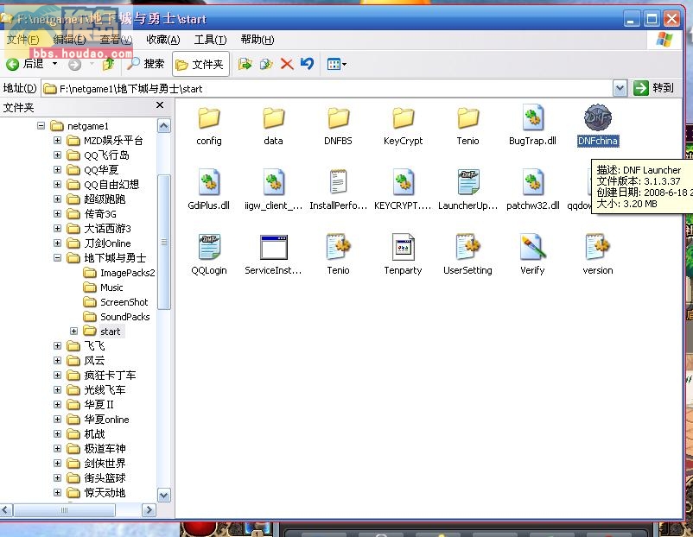Viewport: 693px width, 537px height.
Task: Select the UserSetting file icon
Action: (467, 246)
